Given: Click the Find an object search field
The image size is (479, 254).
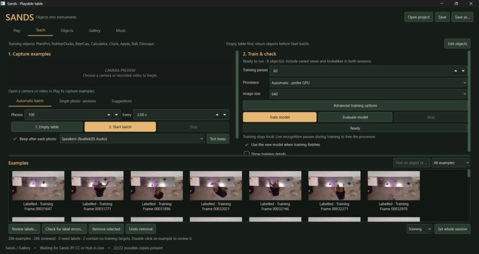Looking at the screenshot, I should pyautogui.click(x=411, y=163).
